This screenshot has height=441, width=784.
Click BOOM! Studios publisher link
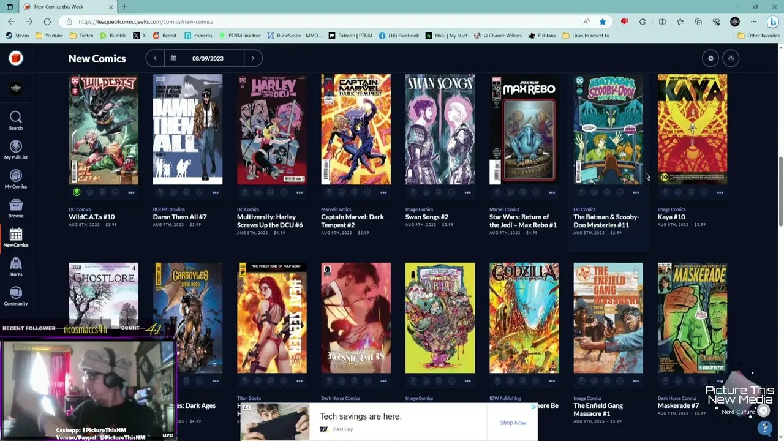168,209
